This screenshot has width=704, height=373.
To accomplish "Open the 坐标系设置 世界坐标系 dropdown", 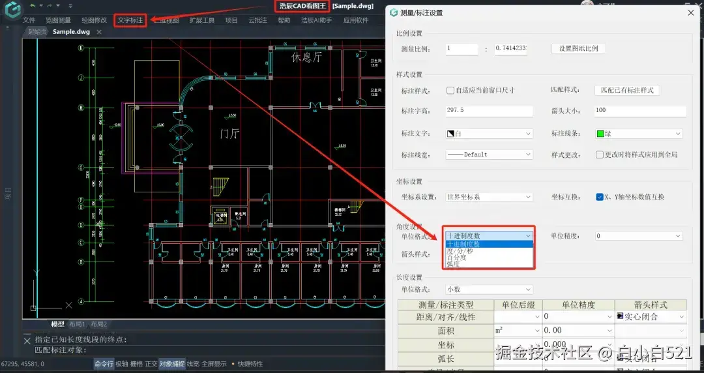I will point(490,197).
